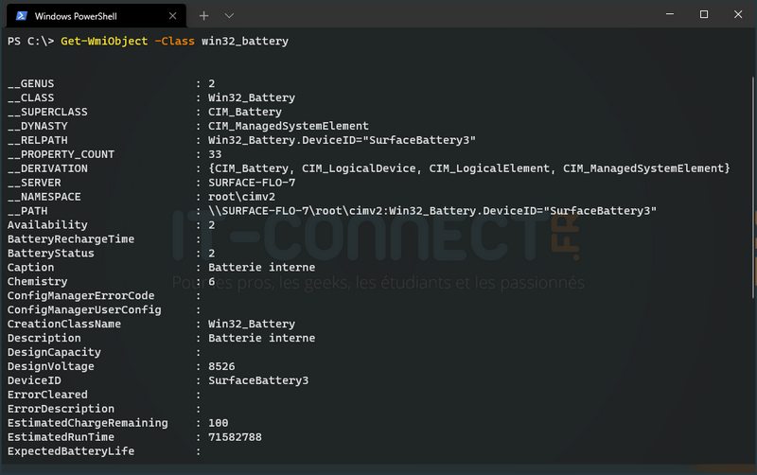Close the terminal window
This screenshot has width=757, height=475.
pos(737,14)
